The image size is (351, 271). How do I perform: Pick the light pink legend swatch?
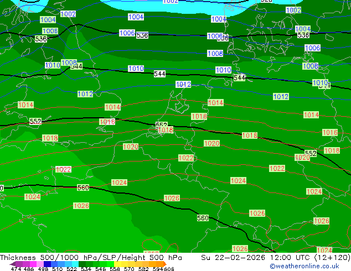pyautogui.click(x=40, y=264)
